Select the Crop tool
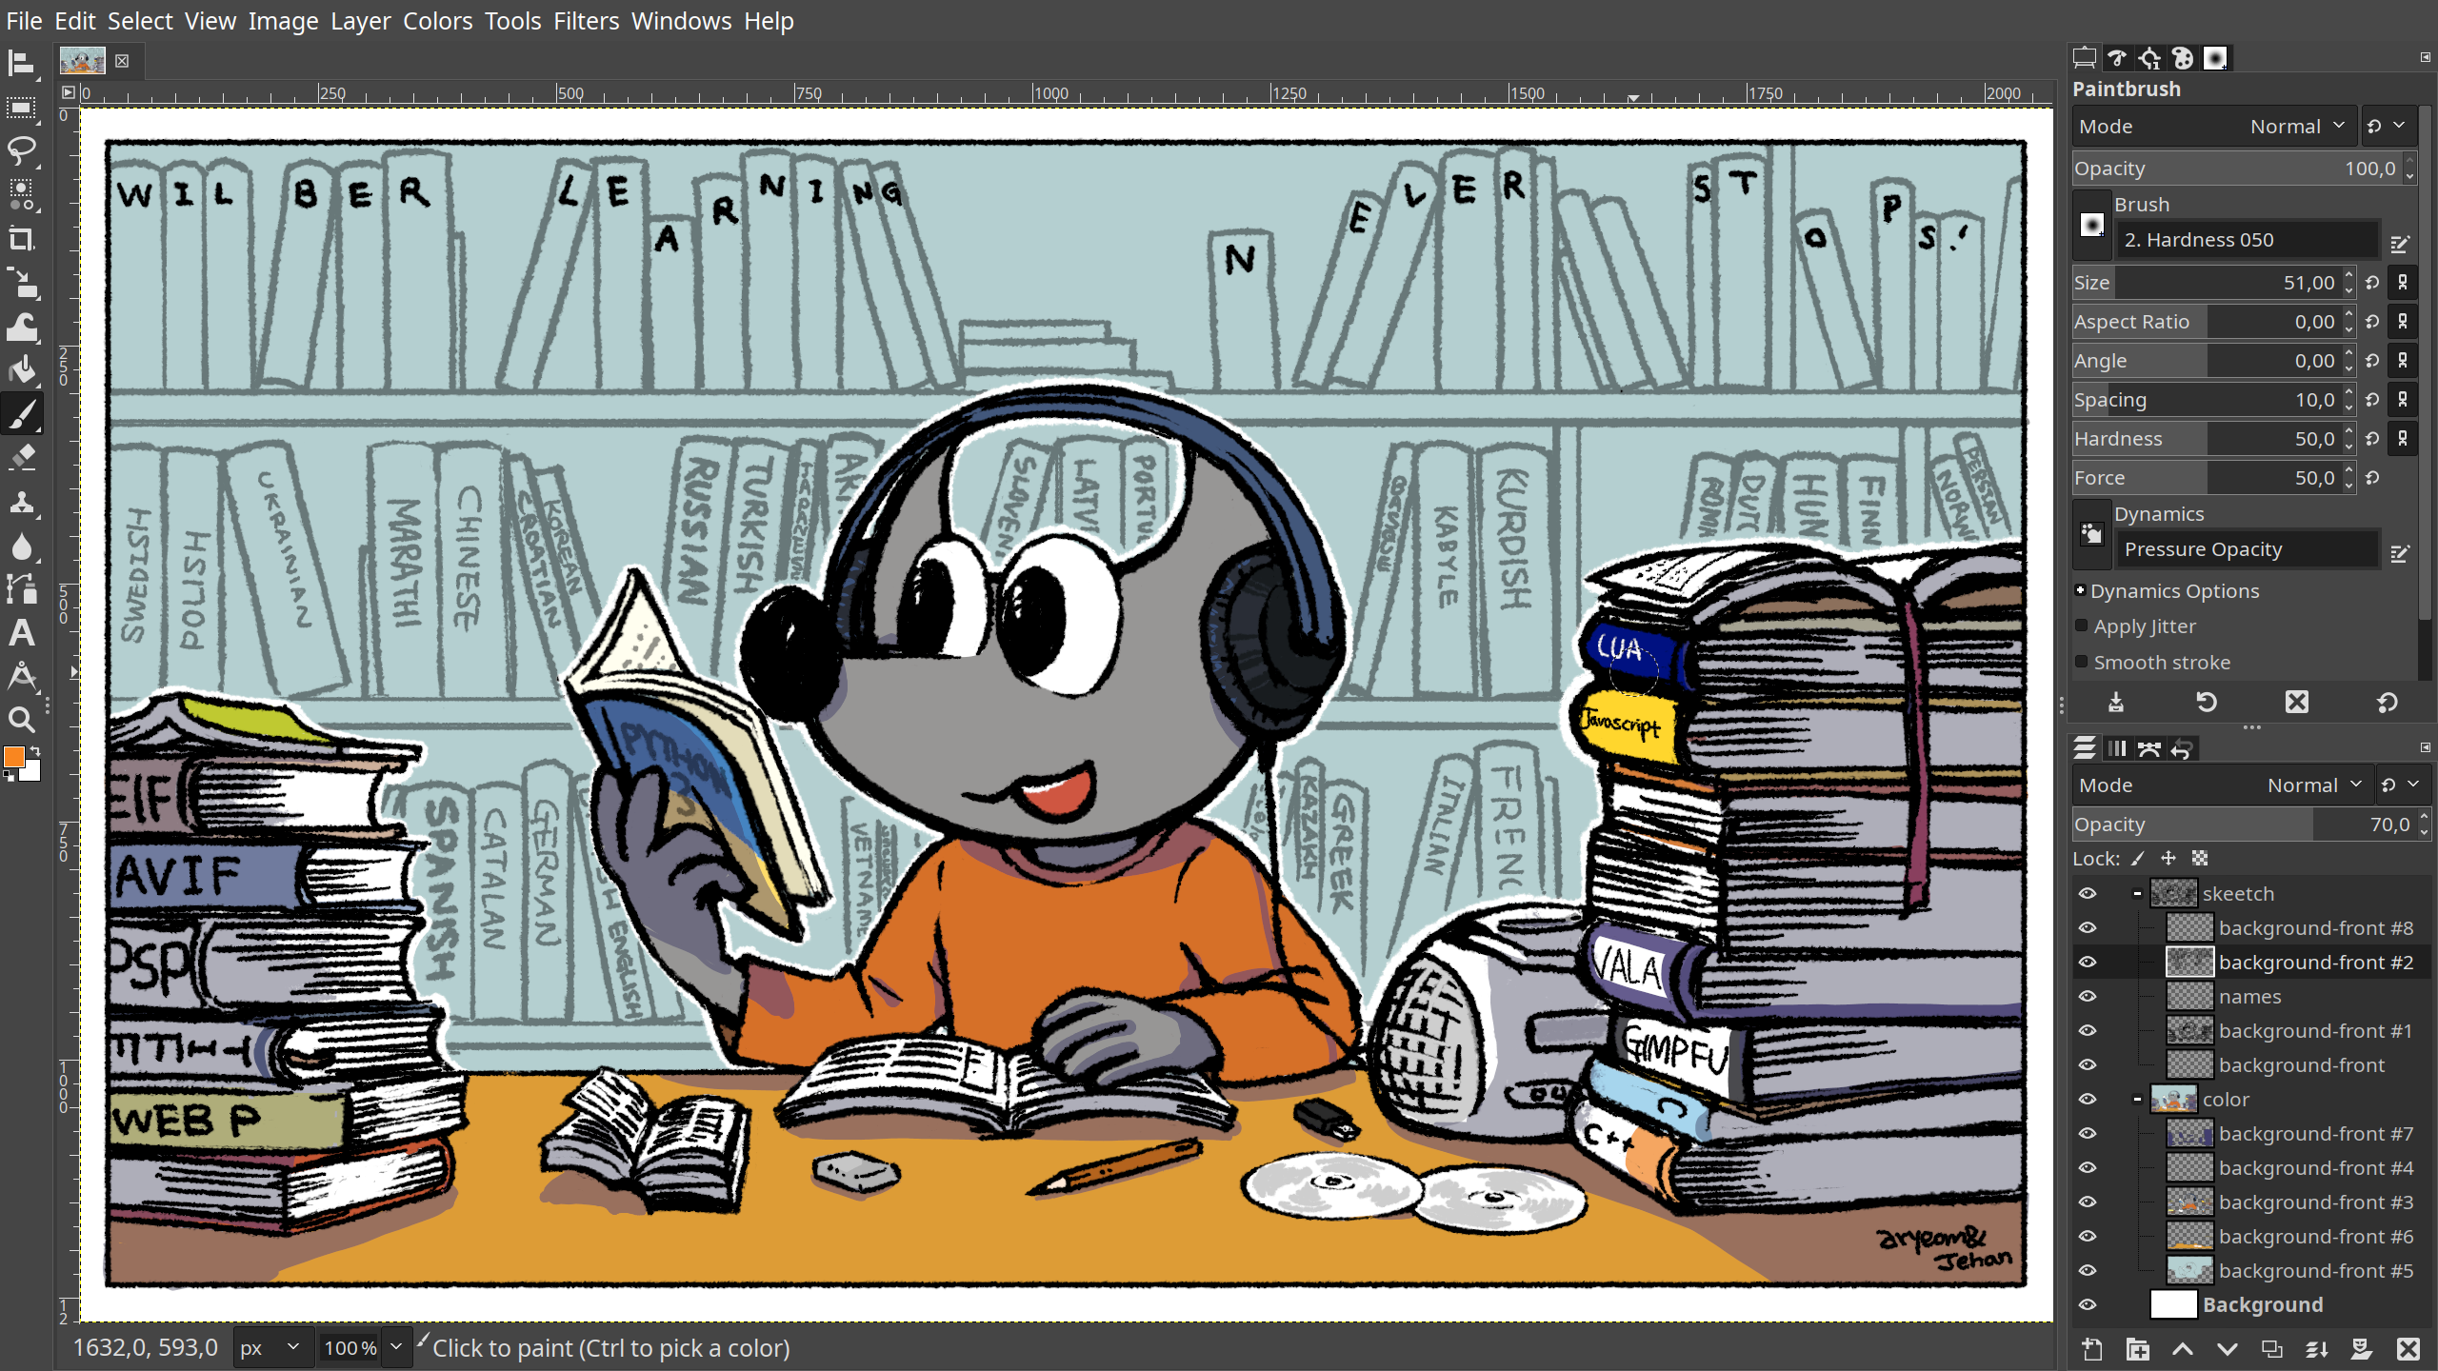2438x1371 pixels. tap(21, 239)
